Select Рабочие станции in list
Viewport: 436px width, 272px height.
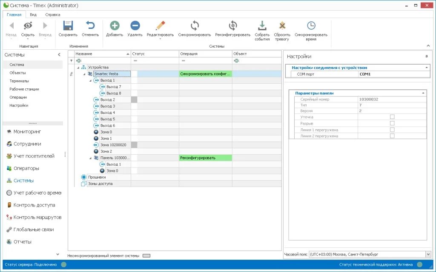pos(24,89)
